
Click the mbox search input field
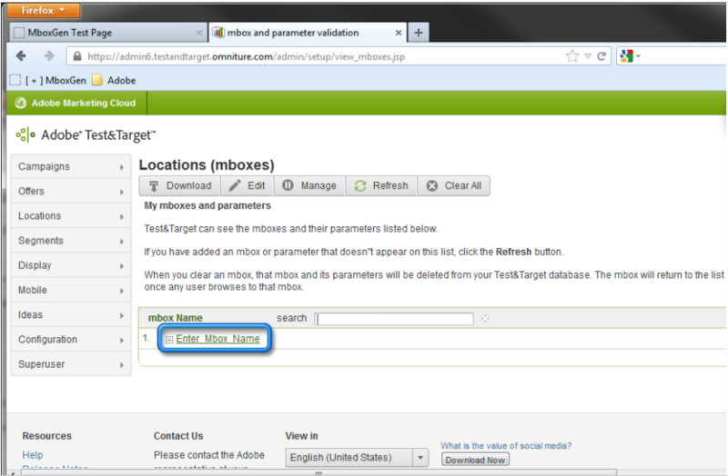coord(394,319)
